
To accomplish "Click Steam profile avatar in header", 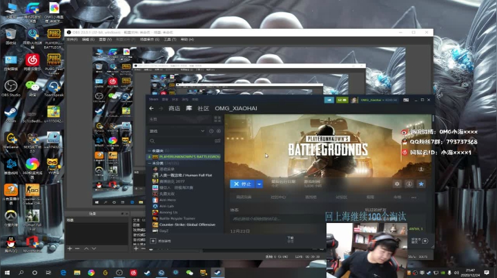I will click(354, 100).
